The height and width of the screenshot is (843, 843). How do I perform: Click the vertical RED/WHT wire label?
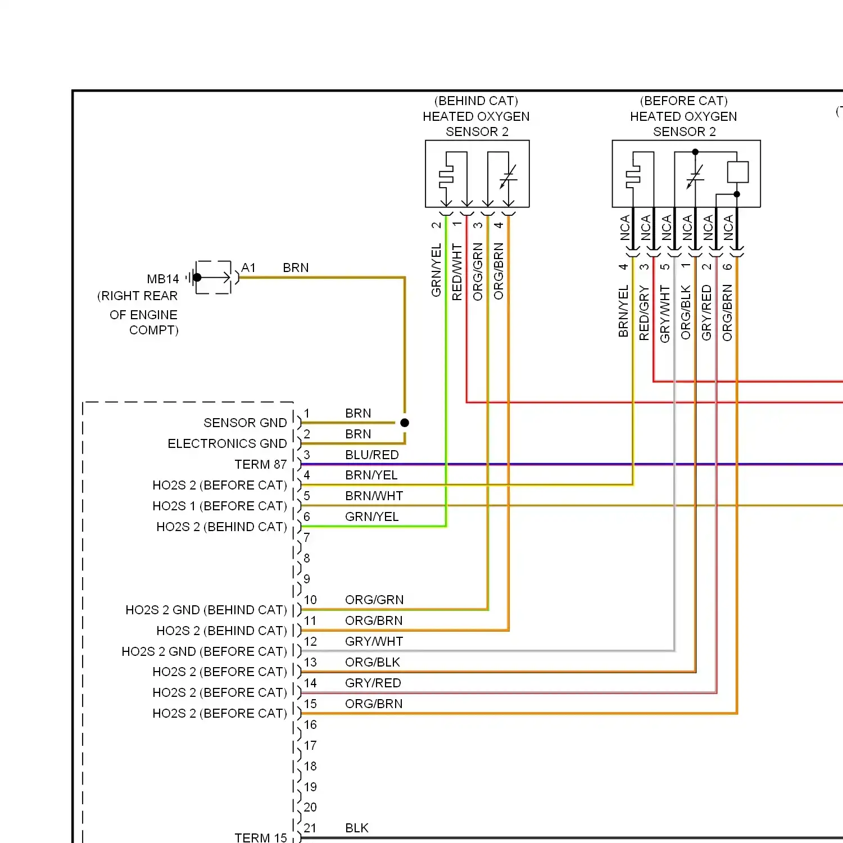point(457,272)
